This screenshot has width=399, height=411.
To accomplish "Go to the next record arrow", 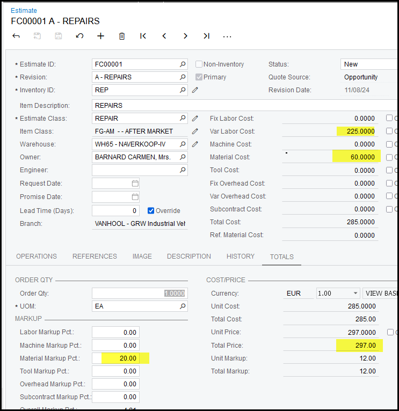I will pos(185,36).
